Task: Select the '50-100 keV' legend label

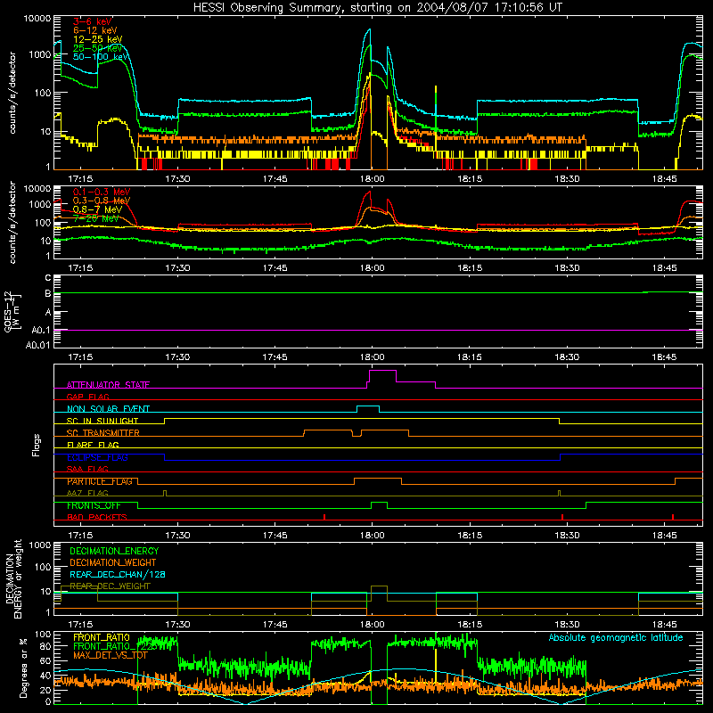Action: 101,57
